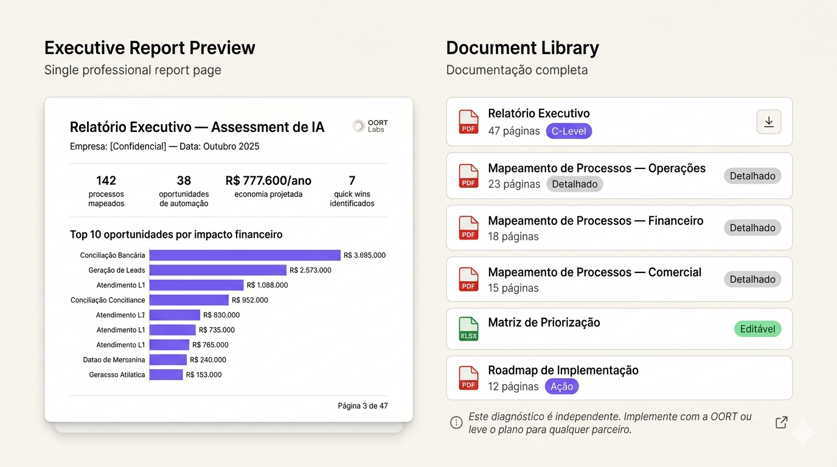
Task: Click the PDF icon for Mapeamento de Processos — Operações
Action: (x=468, y=176)
